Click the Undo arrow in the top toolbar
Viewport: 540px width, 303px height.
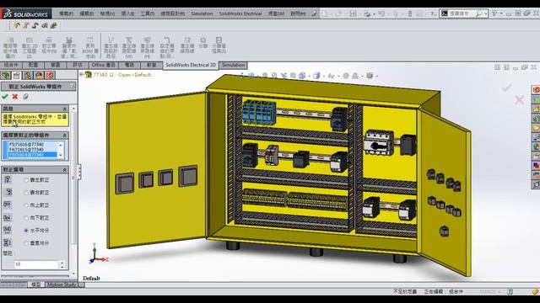click(x=381, y=13)
